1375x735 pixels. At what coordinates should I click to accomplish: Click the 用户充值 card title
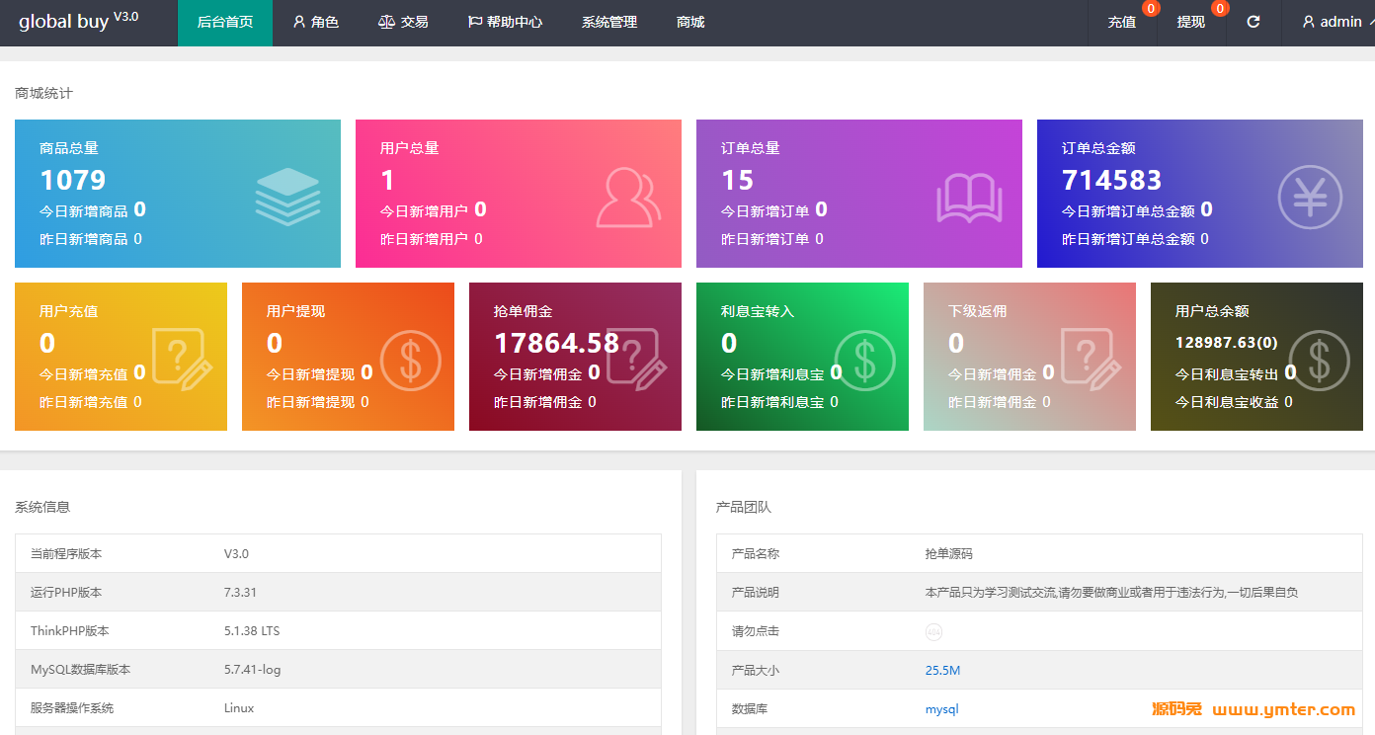pos(69,311)
